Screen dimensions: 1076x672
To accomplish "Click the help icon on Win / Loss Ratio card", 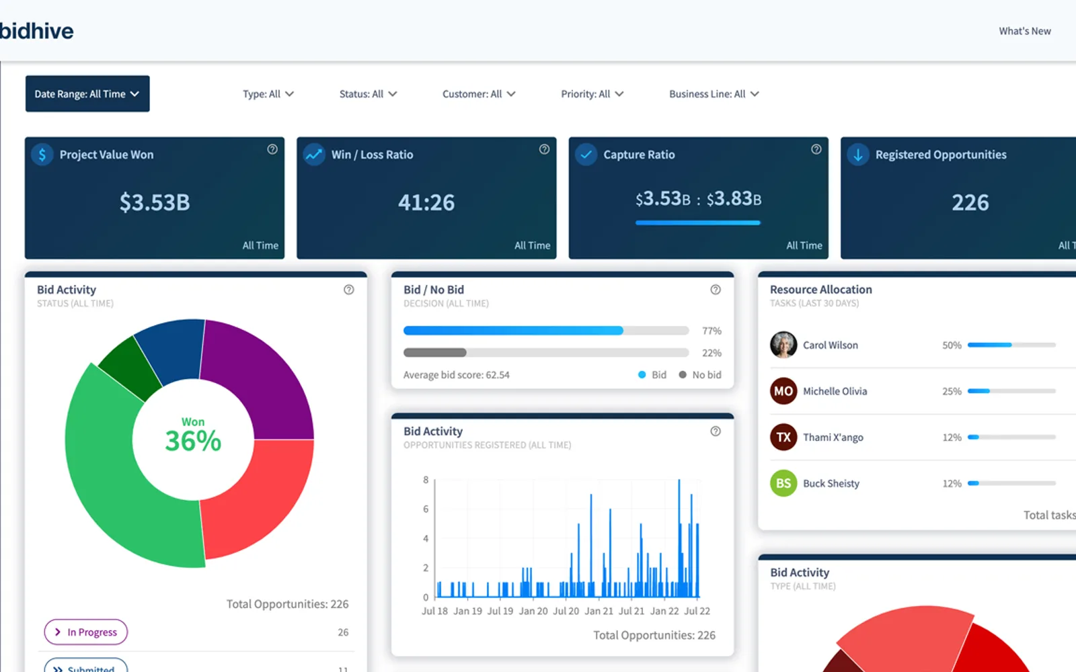I will click(544, 149).
